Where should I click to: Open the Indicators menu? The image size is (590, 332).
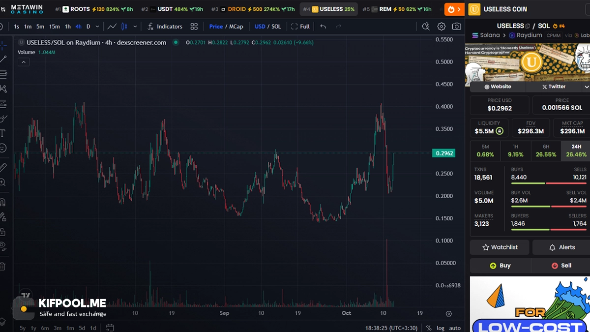click(165, 27)
